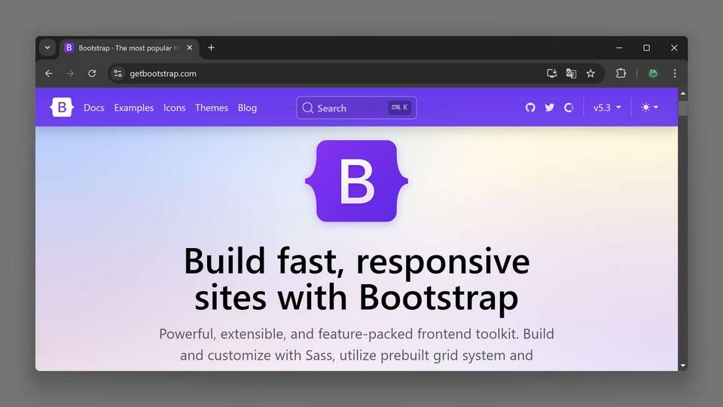Click the install app icon in address bar
Viewport: 723px width, 407px height.
click(x=551, y=73)
